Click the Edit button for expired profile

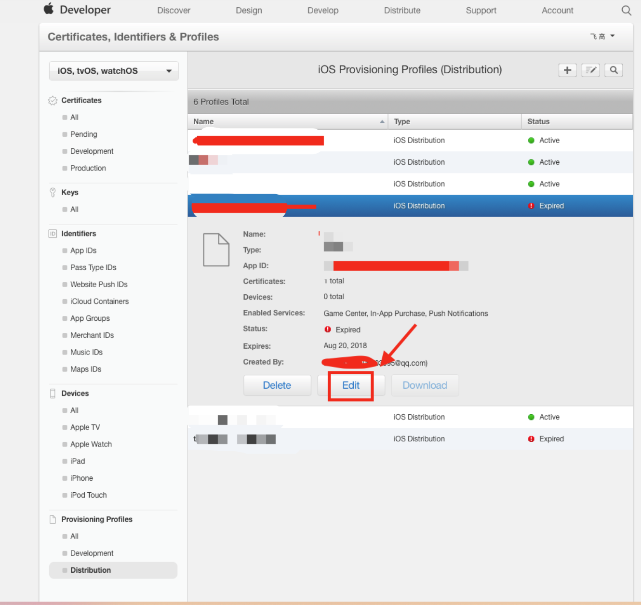[351, 385]
